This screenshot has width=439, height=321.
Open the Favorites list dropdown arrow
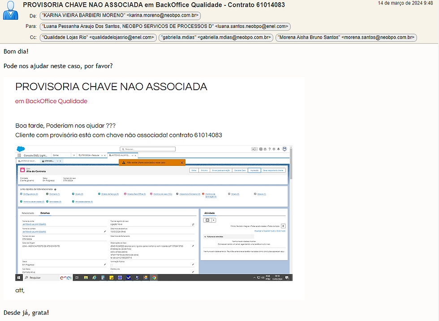(256, 149)
